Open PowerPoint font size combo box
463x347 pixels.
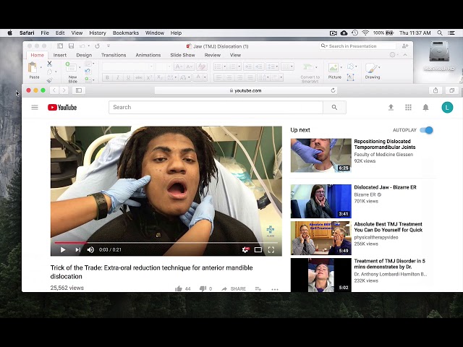[164, 67]
